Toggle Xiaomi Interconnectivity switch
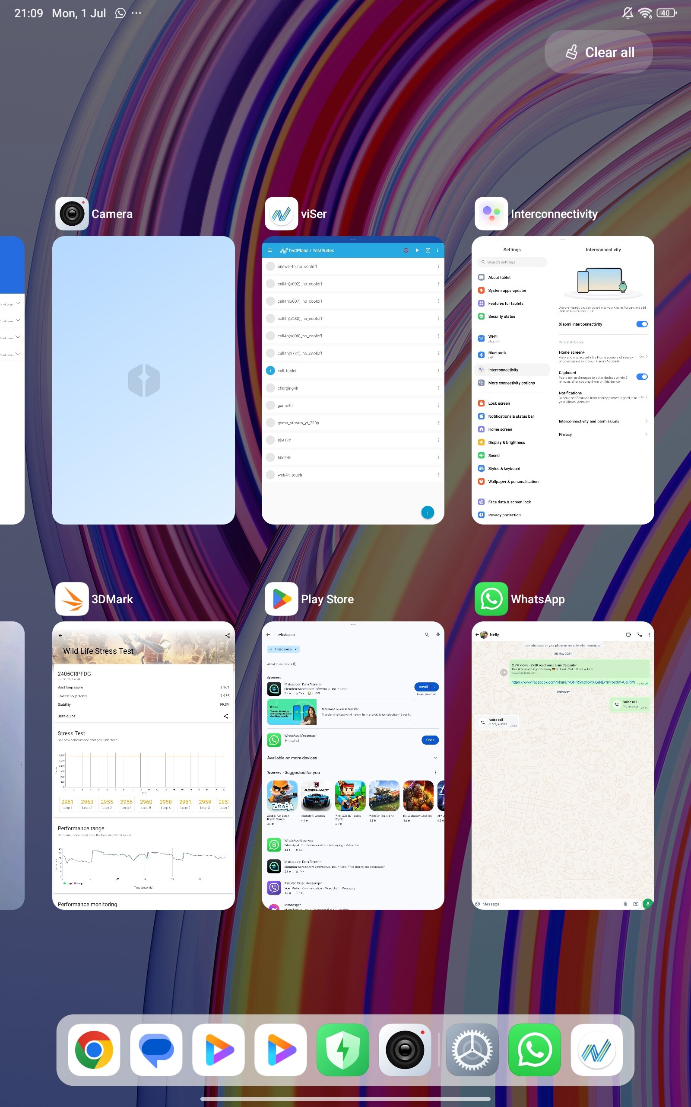Viewport: 691px width, 1107px height. [642, 324]
